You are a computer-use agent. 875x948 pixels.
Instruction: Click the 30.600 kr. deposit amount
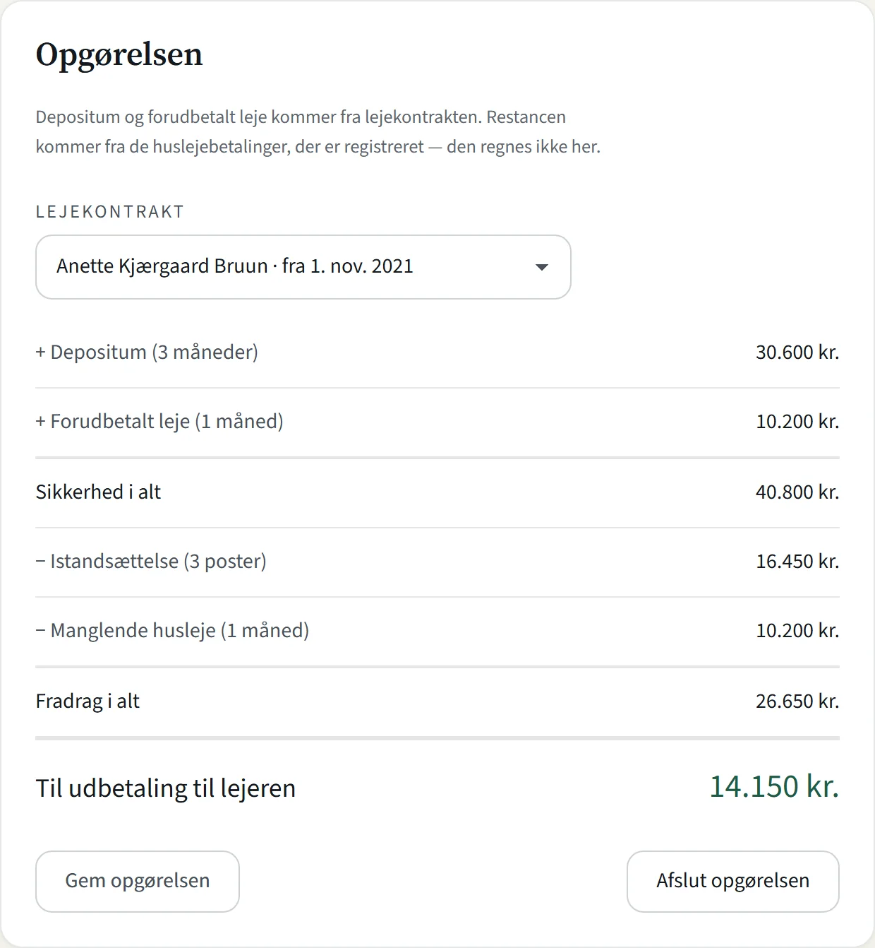(x=797, y=352)
